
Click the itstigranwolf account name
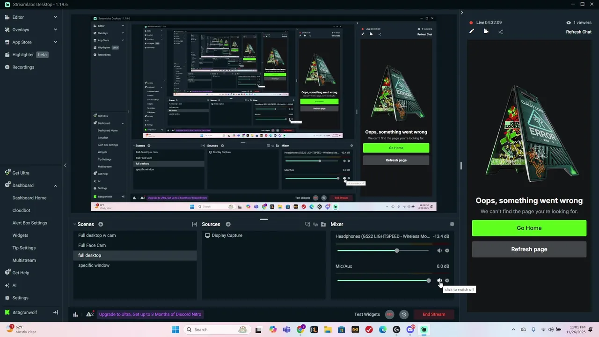click(x=24, y=312)
